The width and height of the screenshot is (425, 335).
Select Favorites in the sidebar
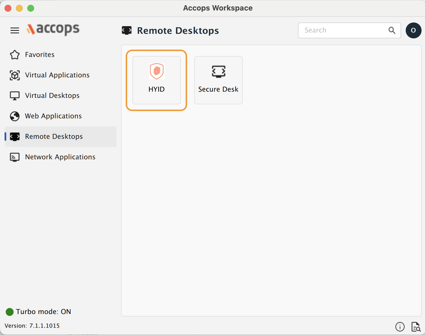tap(40, 55)
